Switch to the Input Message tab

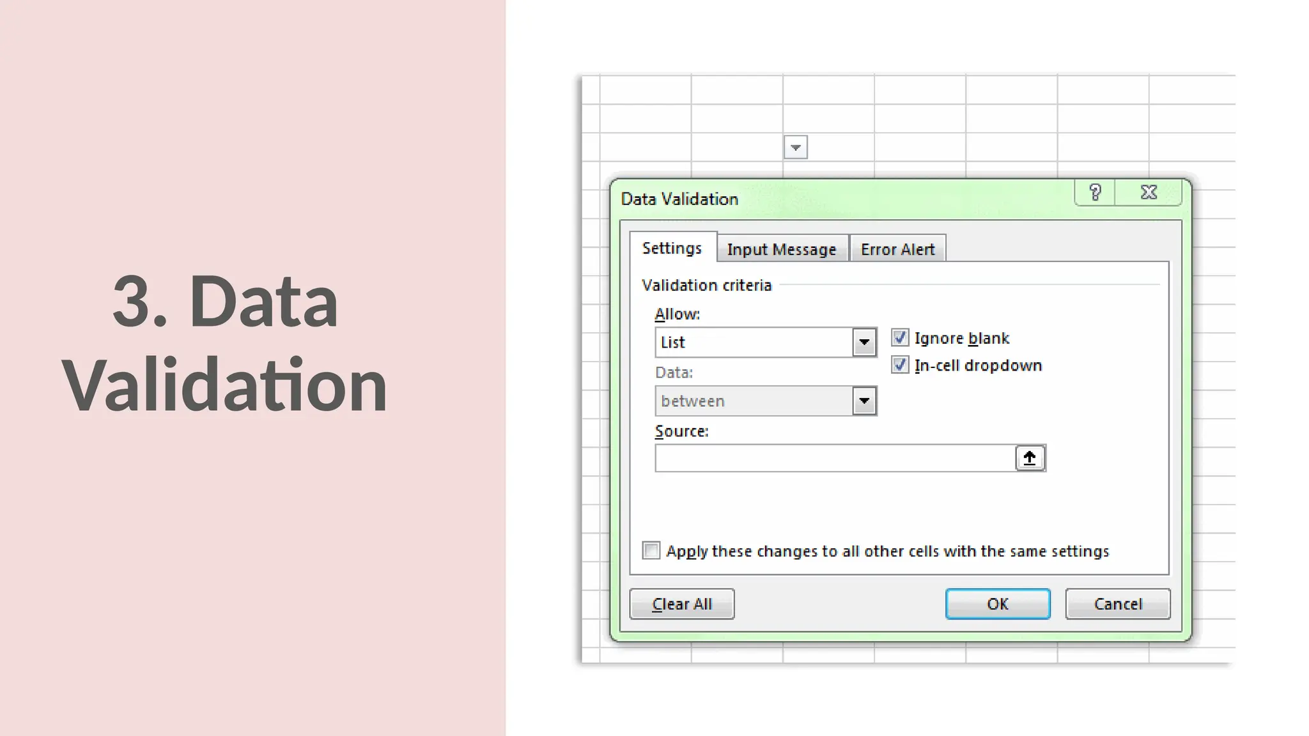pos(782,249)
